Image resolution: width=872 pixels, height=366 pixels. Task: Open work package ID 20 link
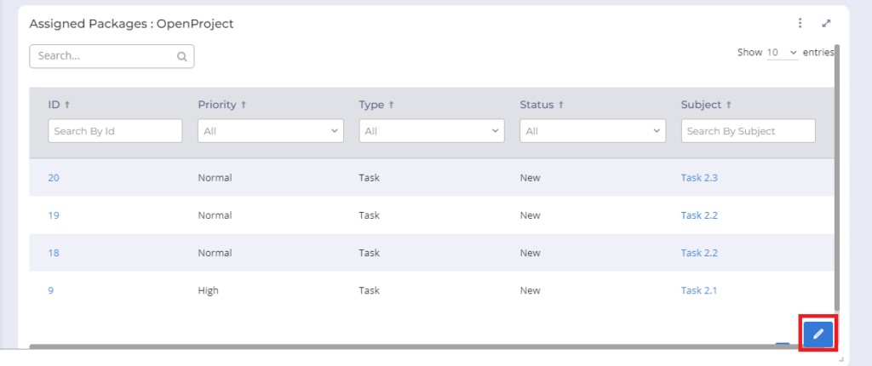point(54,178)
